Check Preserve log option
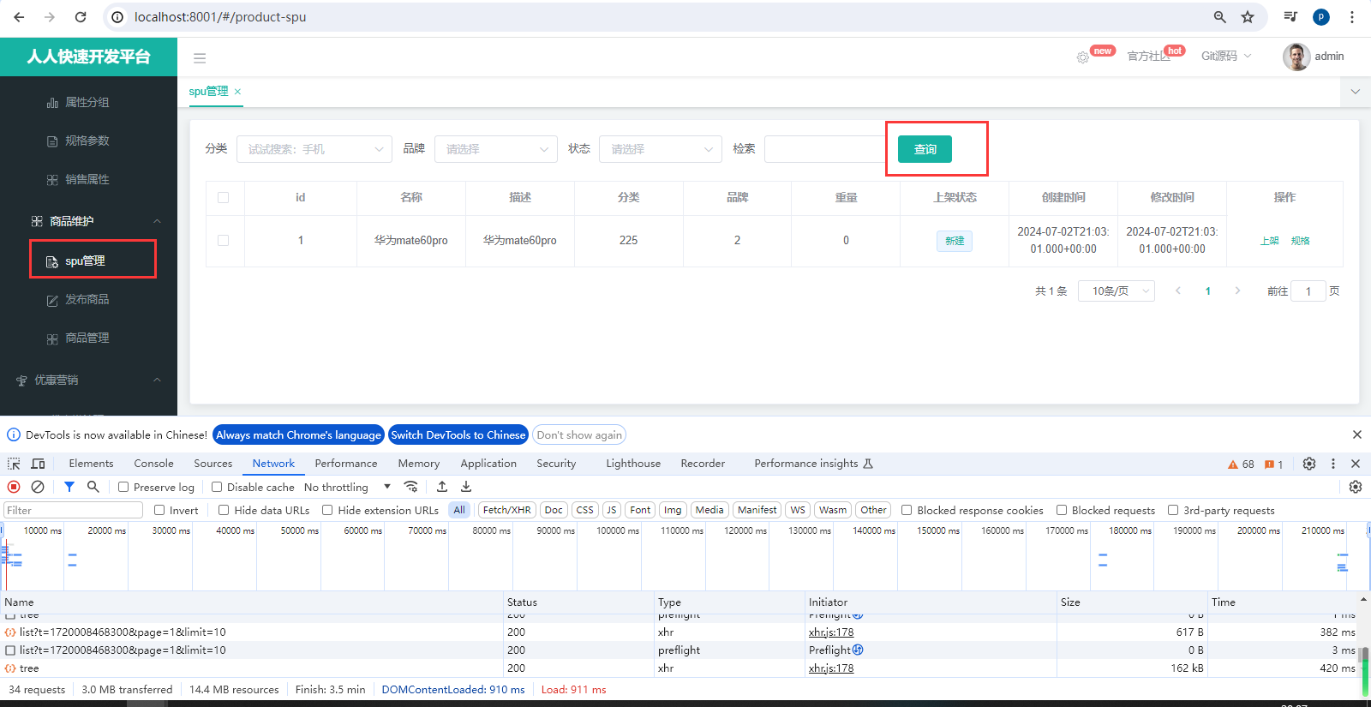The width and height of the screenshot is (1371, 707). click(123, 487)
